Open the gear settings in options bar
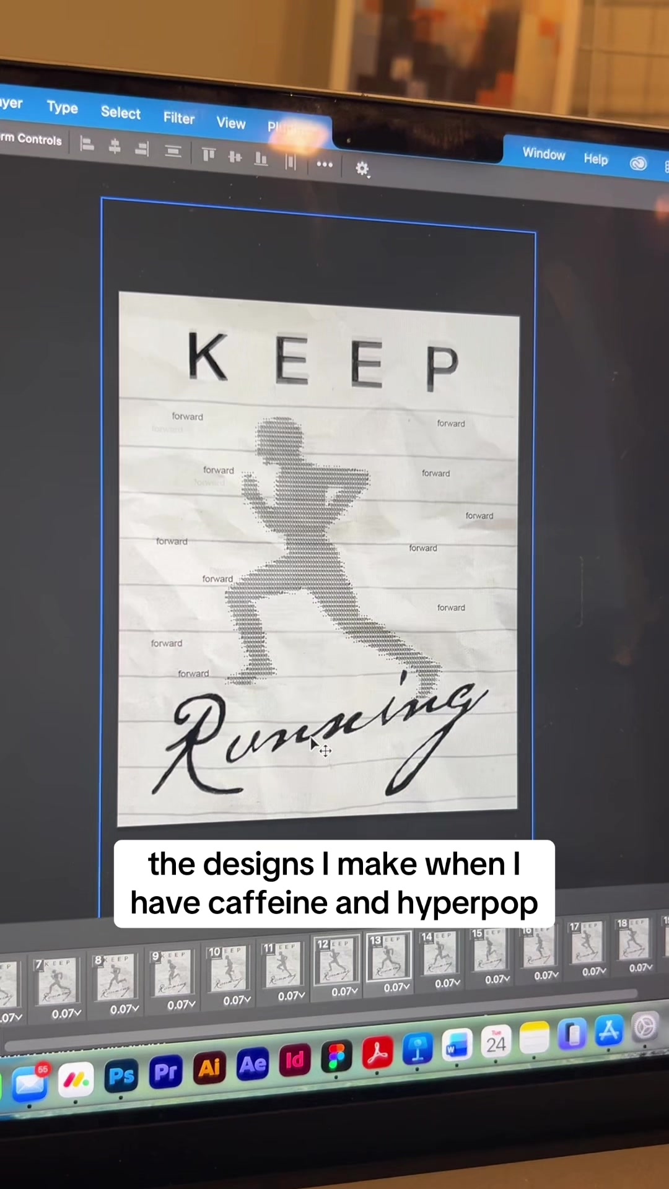 (362, 168)
